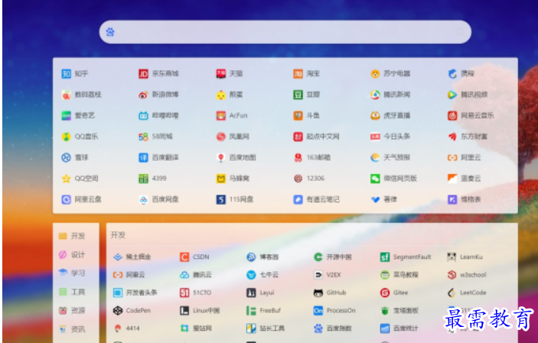Click the 数码荔枝 icon
538x343 pixels.
[x=66, y=94]
